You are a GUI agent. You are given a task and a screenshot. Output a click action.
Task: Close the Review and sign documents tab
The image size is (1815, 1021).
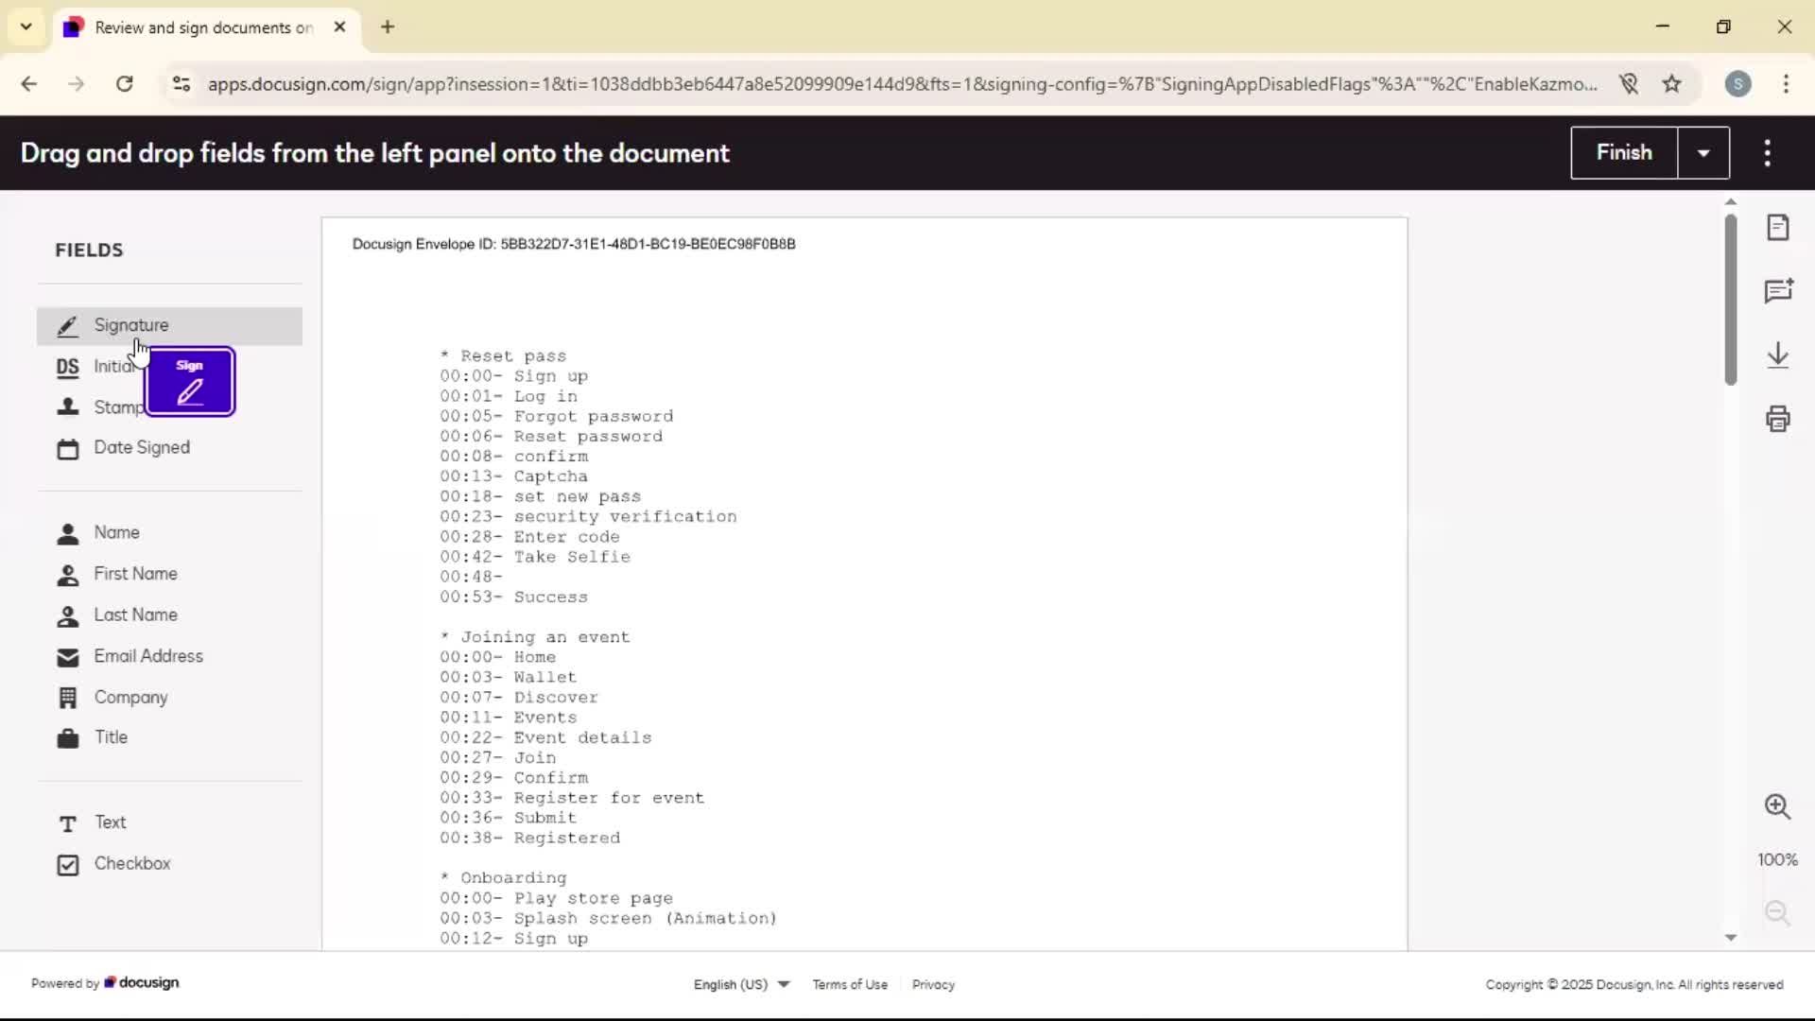point(339,27)
